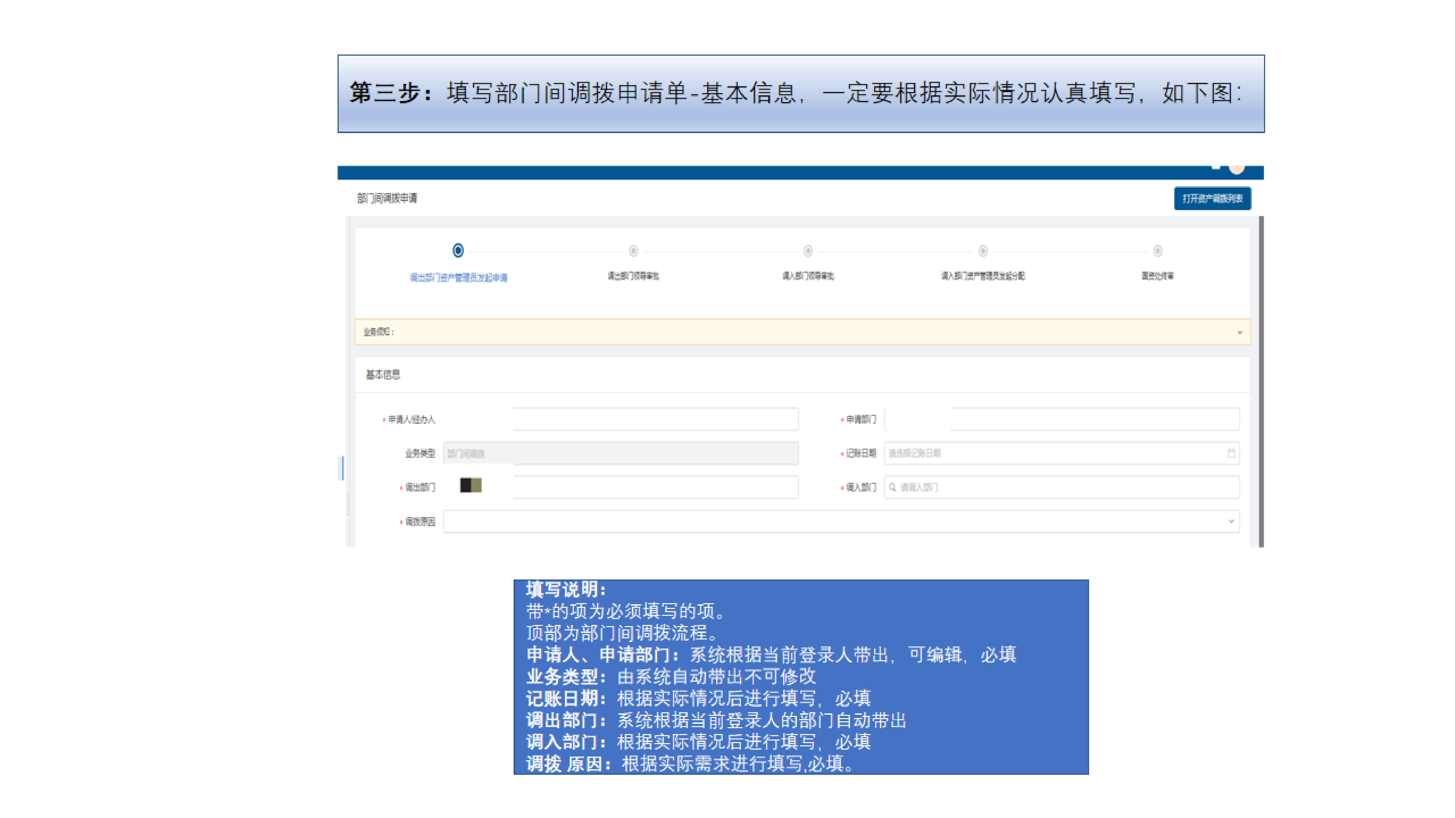1455x818 pixels.
Task: Click the 调入部门 search input
Action: [1062, 487]
